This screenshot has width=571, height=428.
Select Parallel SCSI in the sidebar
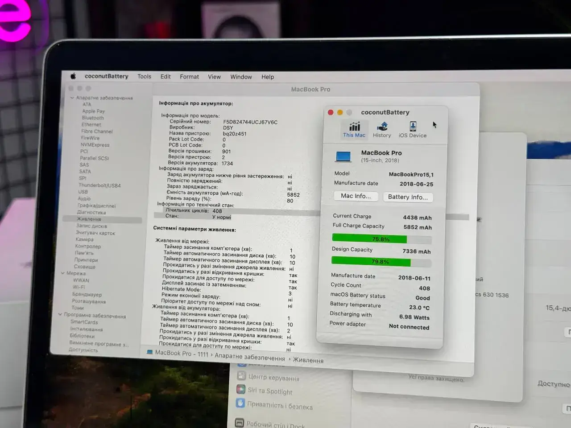pyautogui.click(x=94, y=158)
